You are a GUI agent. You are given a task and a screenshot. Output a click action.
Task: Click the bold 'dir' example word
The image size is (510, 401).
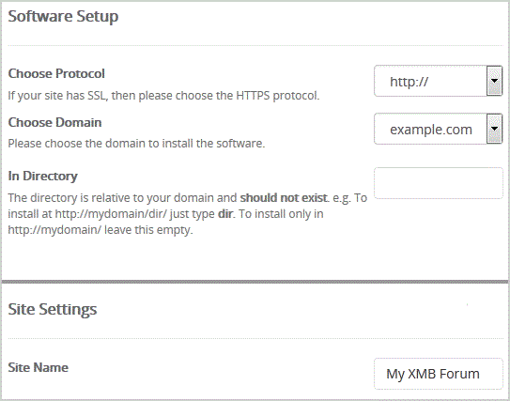[x=225, y=214]
